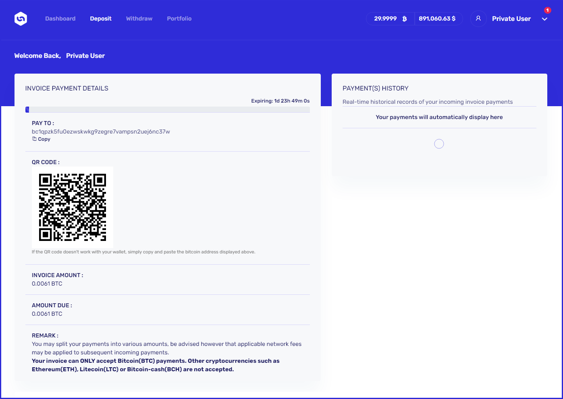Image resolution: width=563 pixels, height=399 pixels.
Task: Click the 29.9999 BTC balance
Action: [x=385, y=19]
